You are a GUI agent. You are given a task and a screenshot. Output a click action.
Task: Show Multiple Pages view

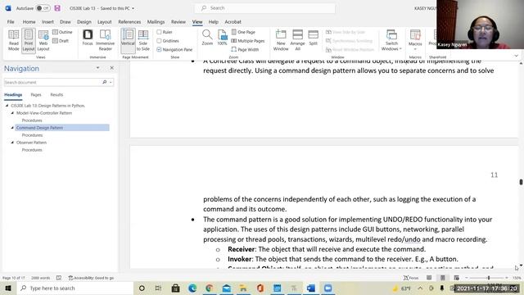coord(248,41)
